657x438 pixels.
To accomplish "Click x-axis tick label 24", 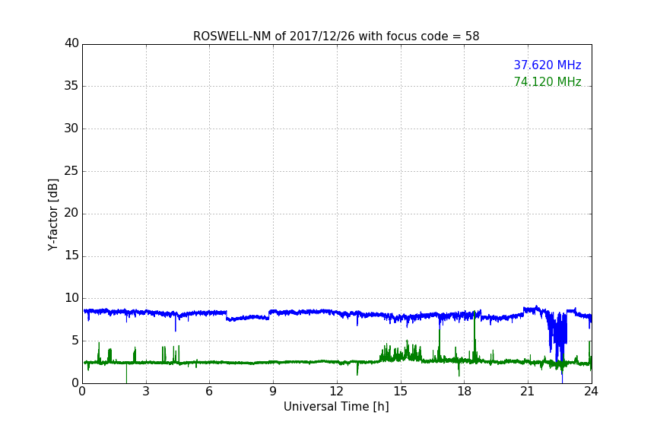I will (x=591, y=392).
